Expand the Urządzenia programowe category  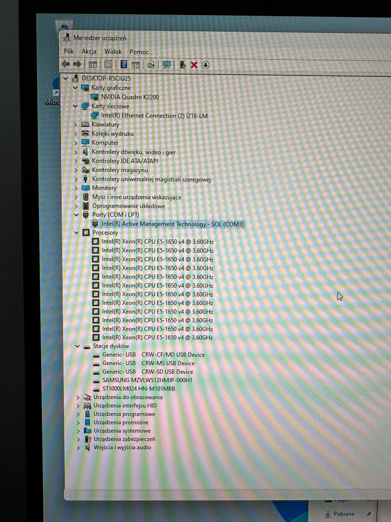[x=78, y=414]
